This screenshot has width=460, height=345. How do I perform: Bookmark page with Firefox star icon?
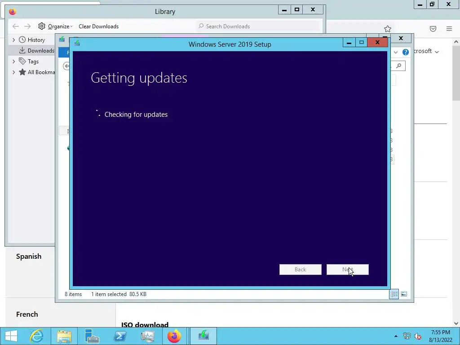[x=388, y=29]
